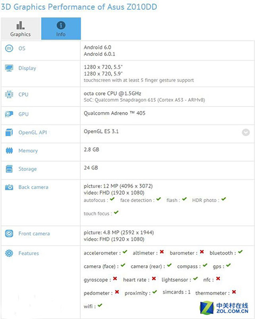Click the Back camera label link
This screenshot has width=255, height=319.
(33, 187)
